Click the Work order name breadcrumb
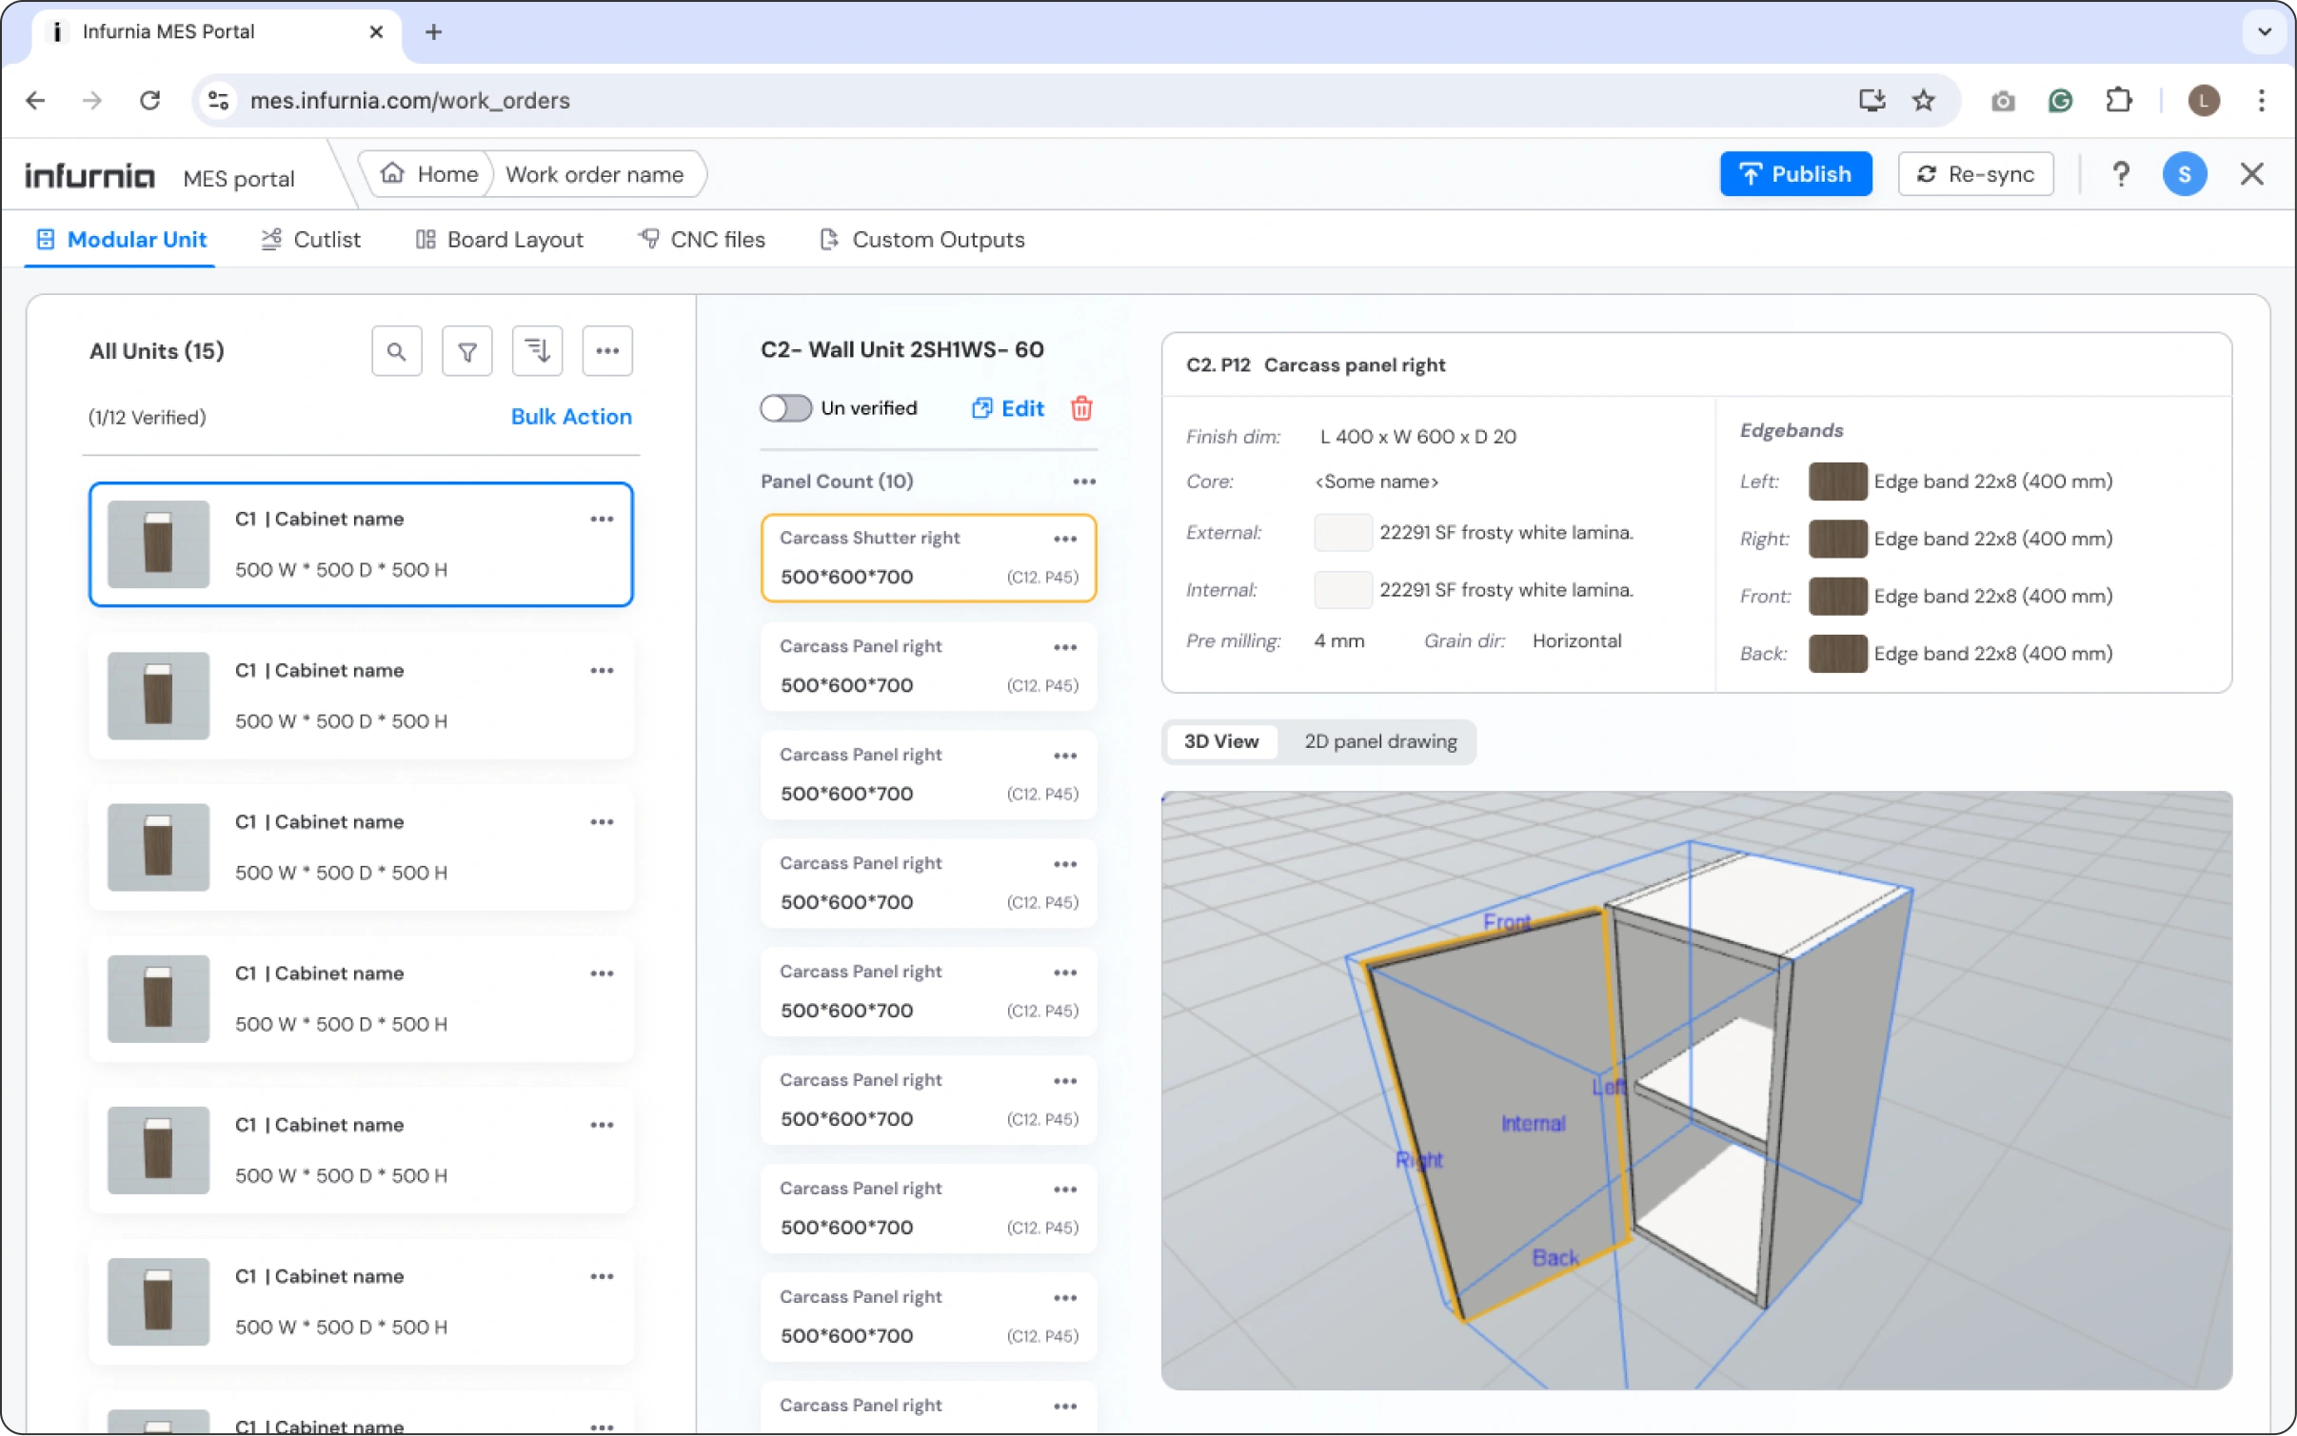Viewport: 2297px width, 1436px height. [595, 174]
